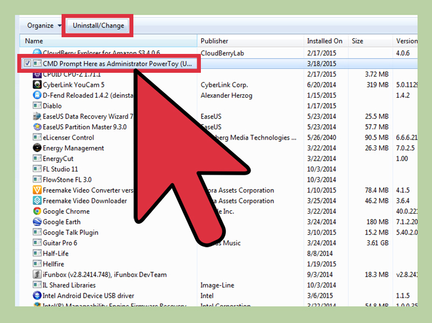The image size is (432, 323).
Task: Click the 18.3 MB size value
Action: (x=376, y=274)
